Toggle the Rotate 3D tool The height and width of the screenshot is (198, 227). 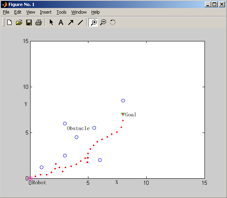[x=112, y=22]
